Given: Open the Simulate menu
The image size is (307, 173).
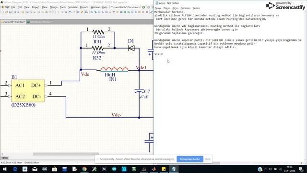Looking at the screenshot, I should (72, 7).
